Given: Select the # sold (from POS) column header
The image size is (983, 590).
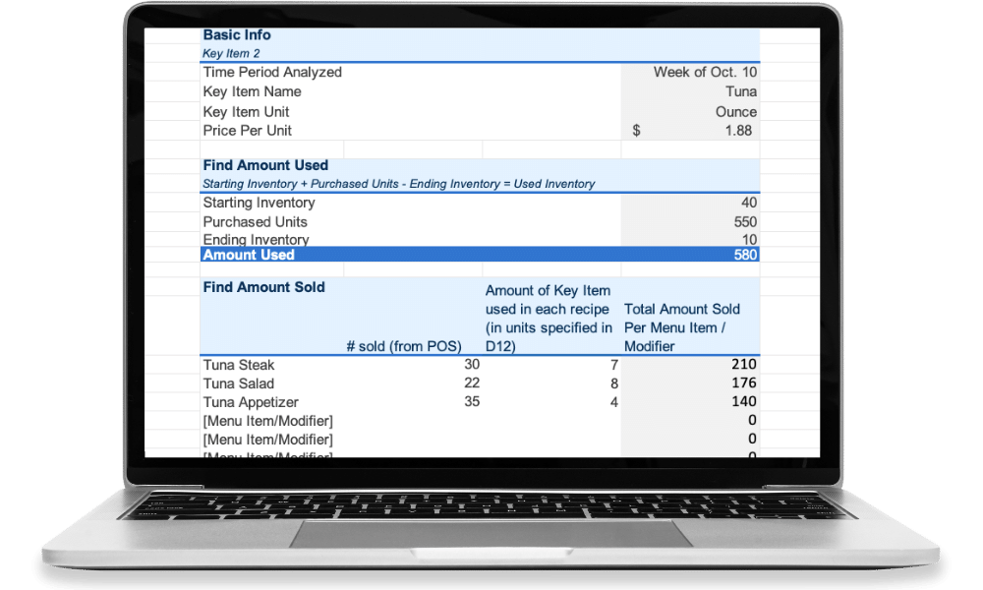Looking at the screenshot, I should 406,345.
